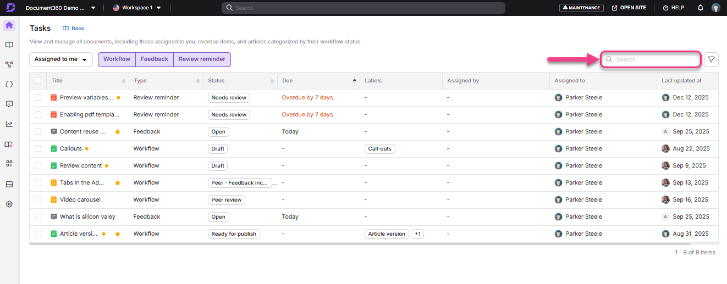Image resolution: width=727 pixels, height=284 pixels.
Task: Click the Call-outs label tag
Action: tap(380, 149)
